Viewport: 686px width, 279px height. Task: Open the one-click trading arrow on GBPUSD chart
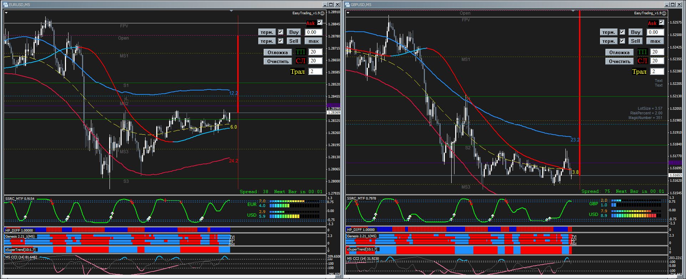348,13
